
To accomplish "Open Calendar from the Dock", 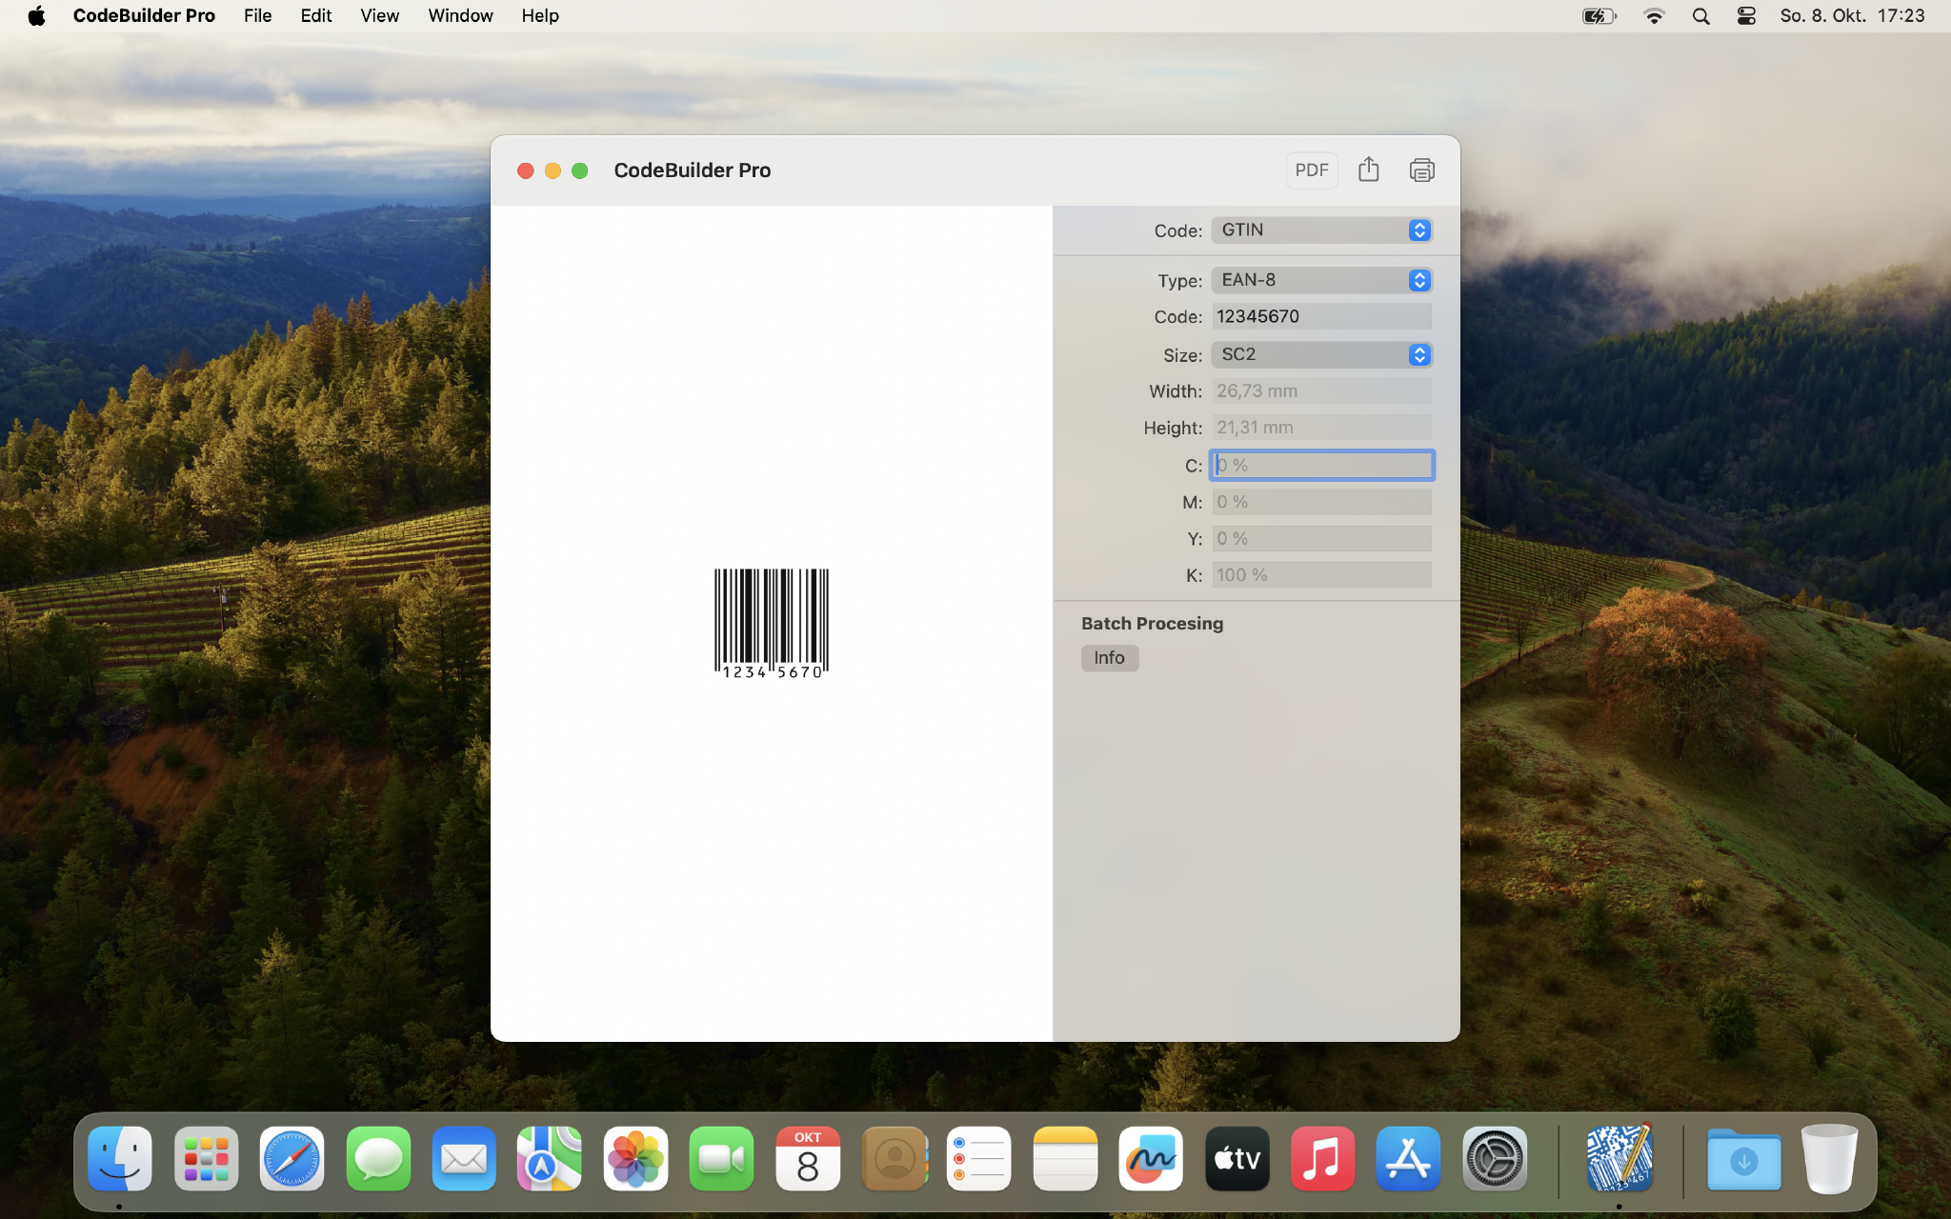I will pos(808,1159).
